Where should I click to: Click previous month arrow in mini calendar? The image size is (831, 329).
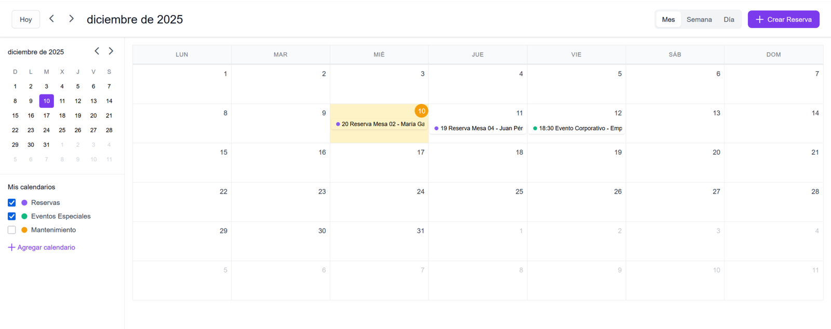click(97, 51)
